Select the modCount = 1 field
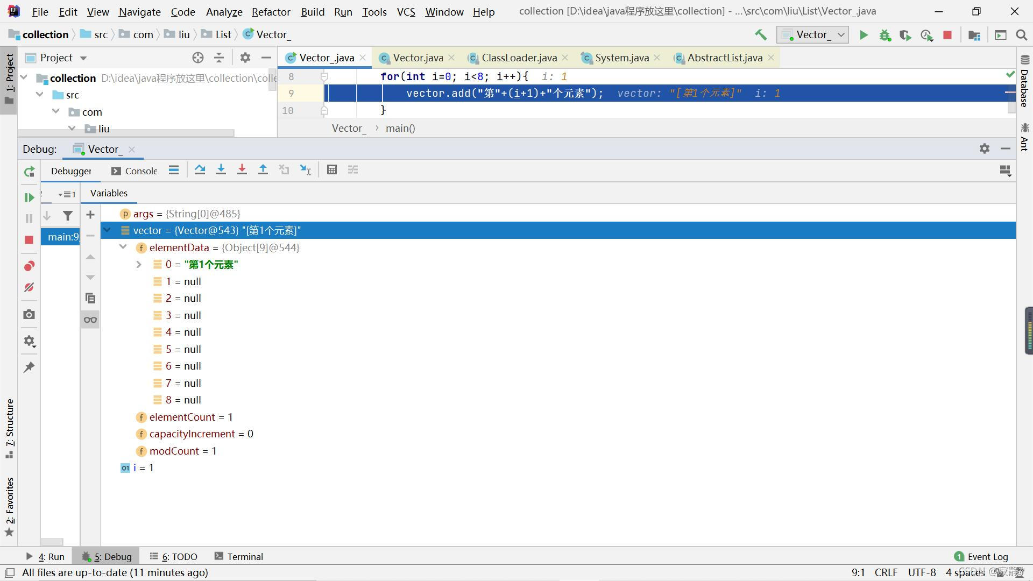The width and height of the screenshot is (1033, 581). (x=176, y=451)
